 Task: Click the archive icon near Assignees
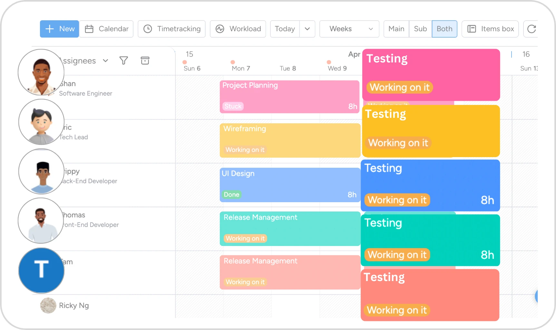pos(145,61)
